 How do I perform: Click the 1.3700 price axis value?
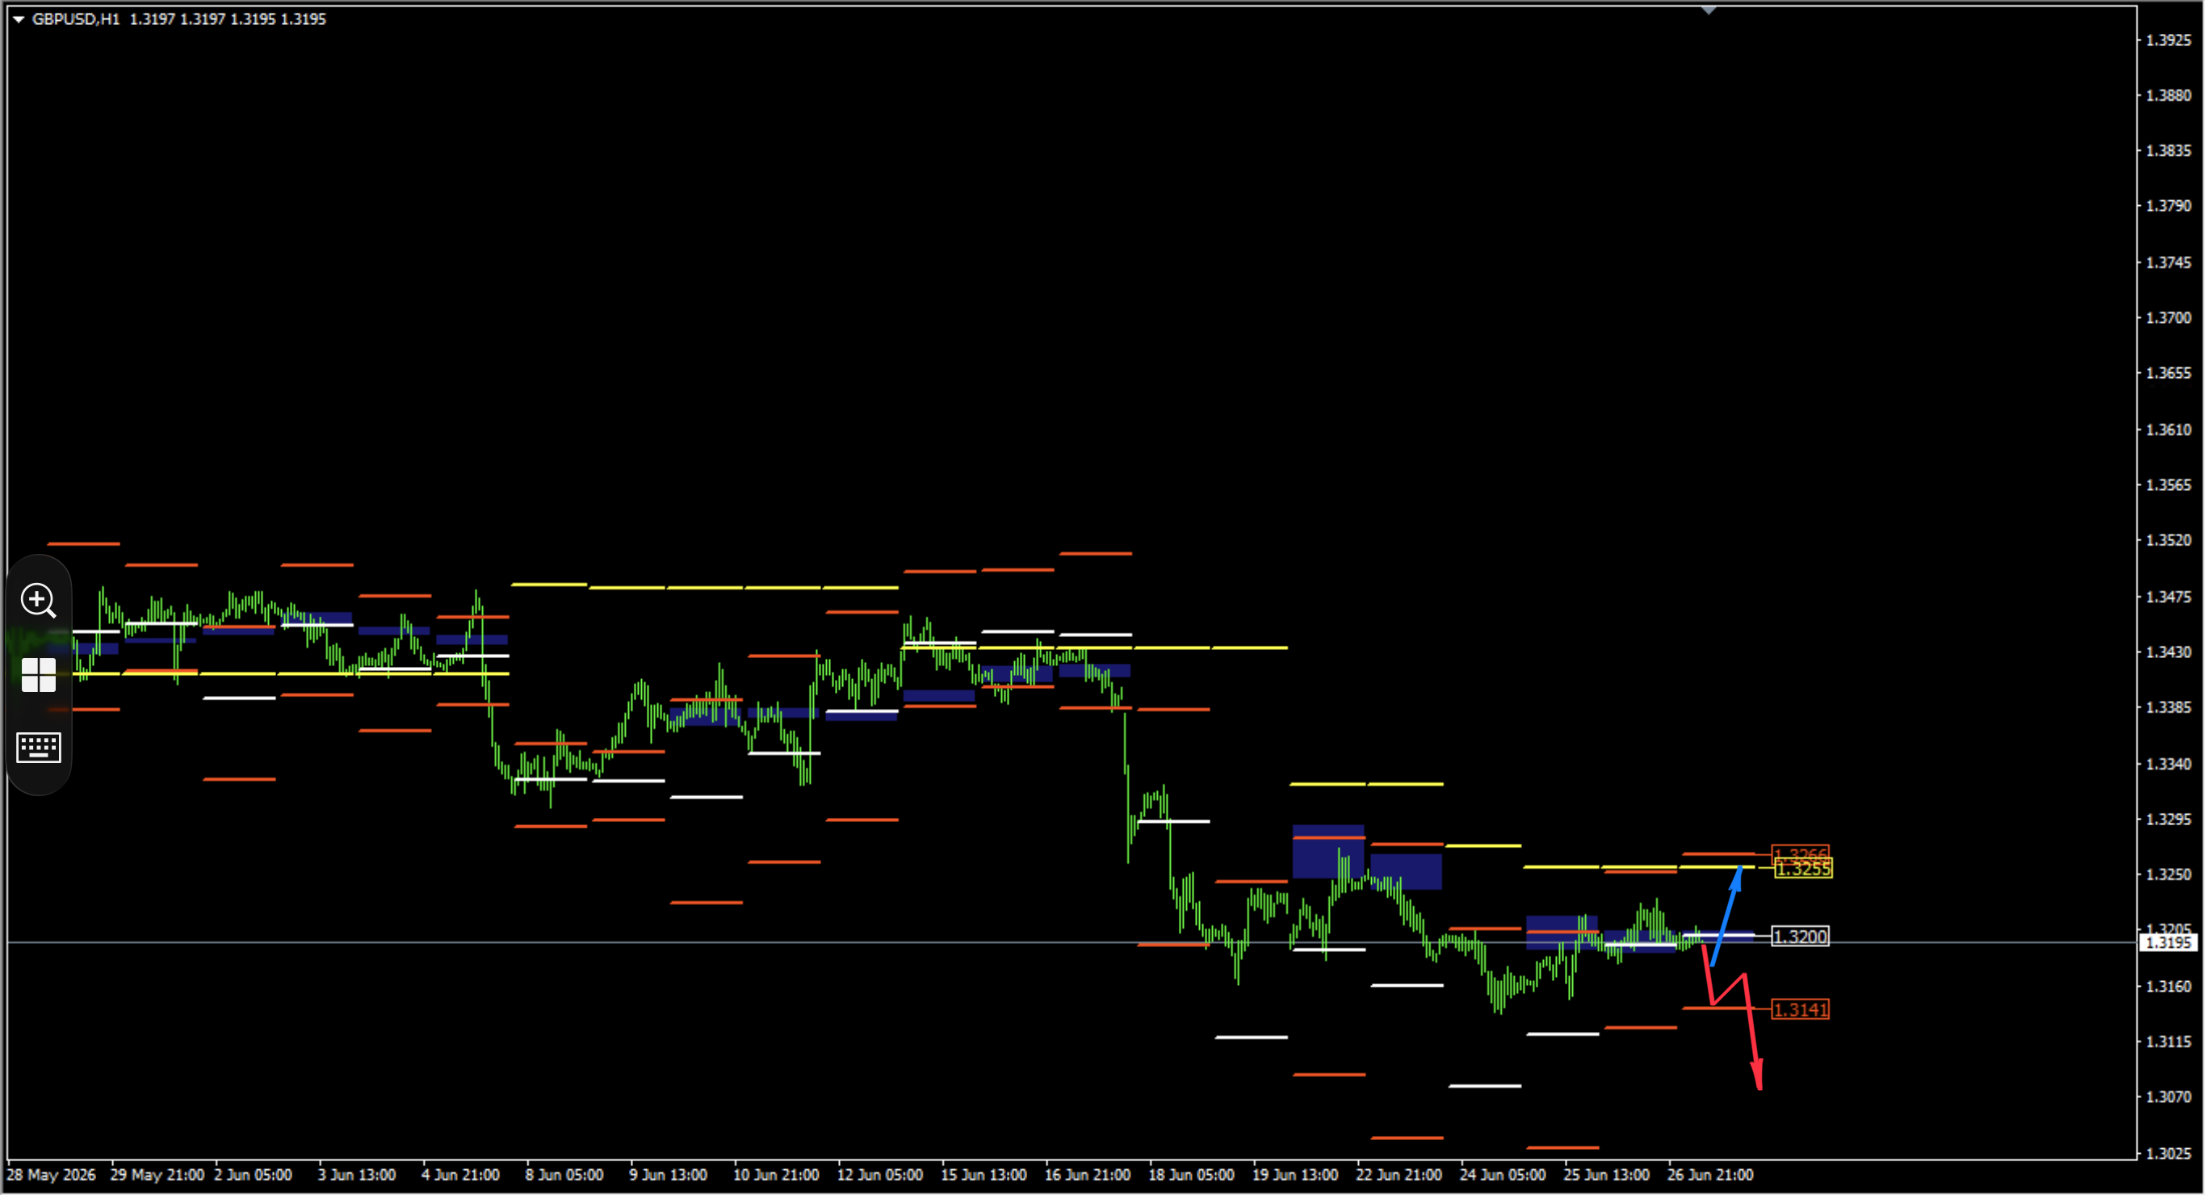click(x=2168, y=318)
